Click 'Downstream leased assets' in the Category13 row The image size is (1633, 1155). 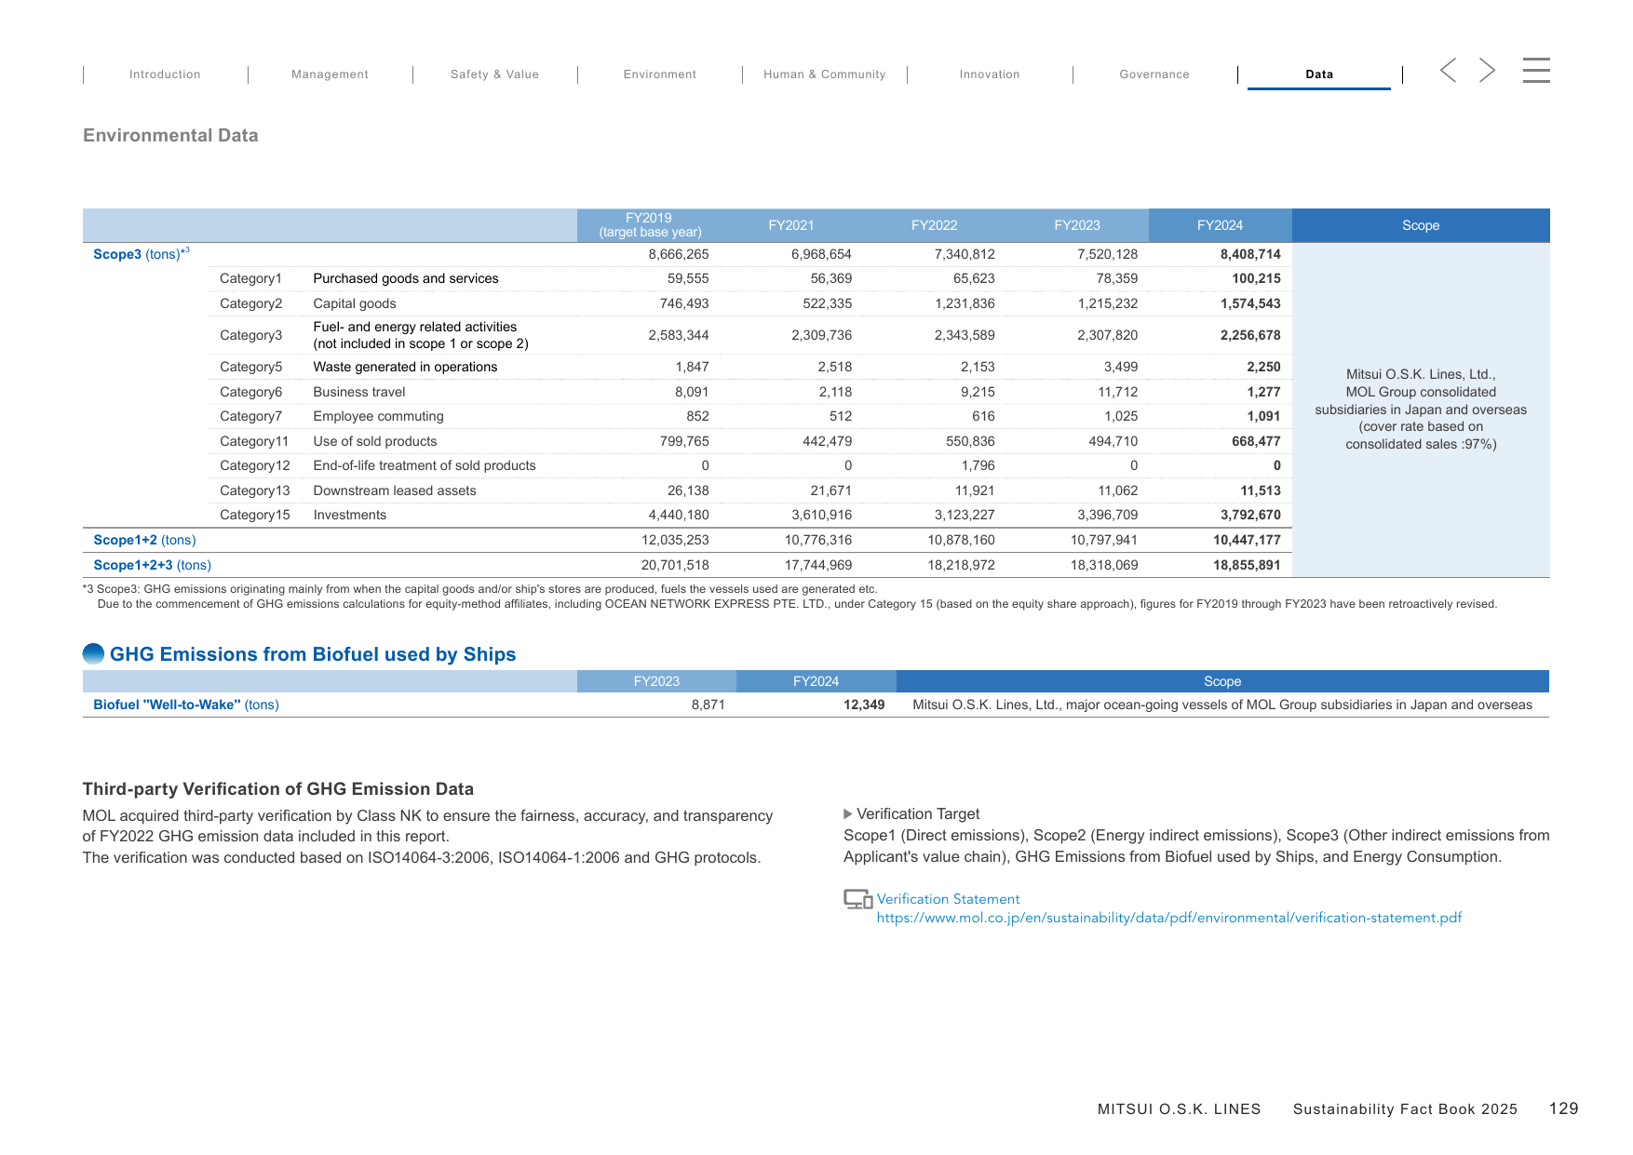[x=395, y=490]
